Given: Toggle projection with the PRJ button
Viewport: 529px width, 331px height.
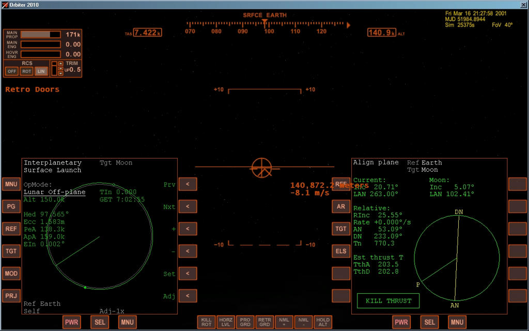Looking at the screenshot, I should [11, 295].
